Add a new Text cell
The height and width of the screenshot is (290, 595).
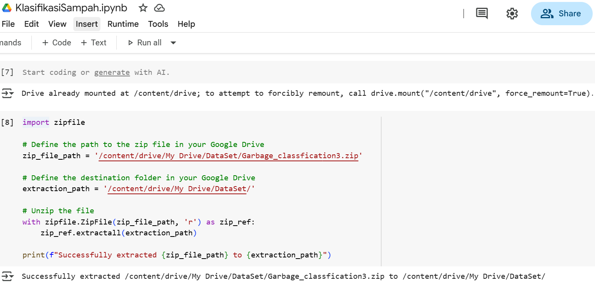[x=93, y=43]
